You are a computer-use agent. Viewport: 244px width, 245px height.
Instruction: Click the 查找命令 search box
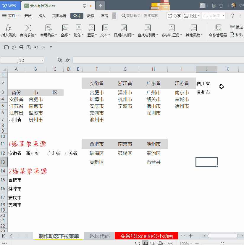(140, 16)
